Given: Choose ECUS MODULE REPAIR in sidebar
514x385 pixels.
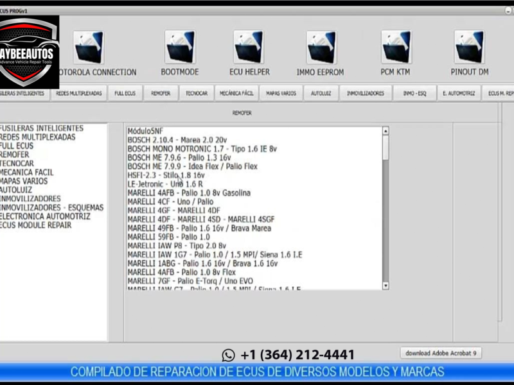Looking at the screenshot, I should tap(35, 225).
